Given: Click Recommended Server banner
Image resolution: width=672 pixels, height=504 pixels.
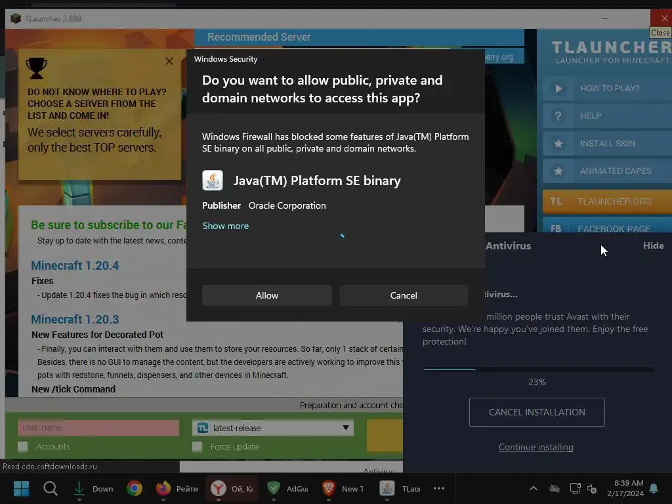Looking at the screenshot, I should 359,37.
